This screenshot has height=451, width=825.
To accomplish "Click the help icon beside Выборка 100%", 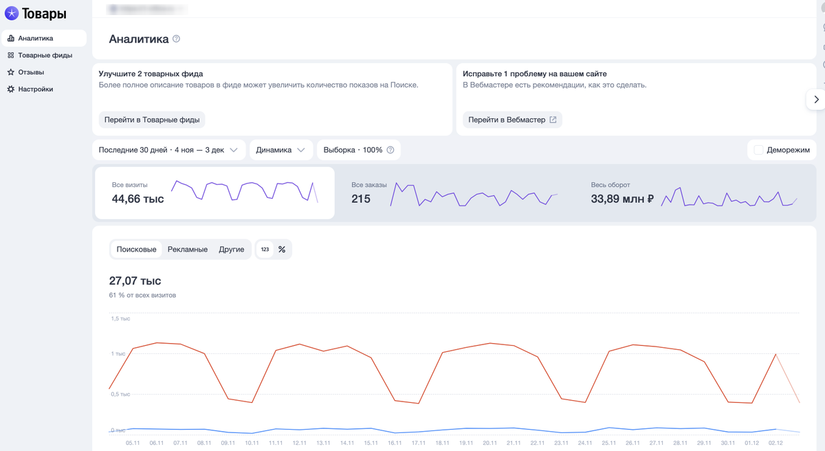I will [x=390, y=150].
